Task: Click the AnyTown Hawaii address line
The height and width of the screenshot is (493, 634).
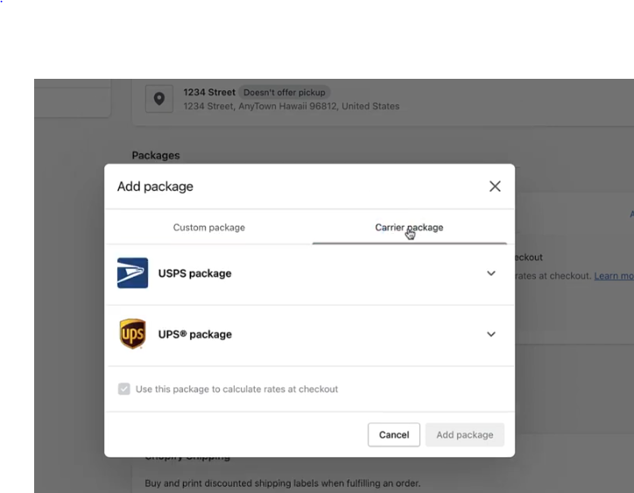Action: 291,106
